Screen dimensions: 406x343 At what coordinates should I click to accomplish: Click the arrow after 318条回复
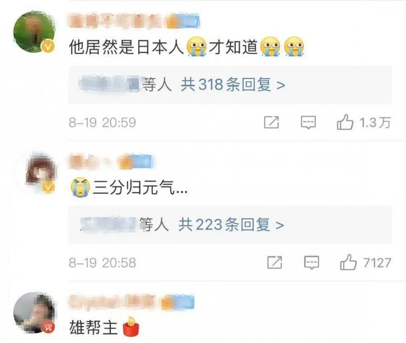[x=281, y=85]
